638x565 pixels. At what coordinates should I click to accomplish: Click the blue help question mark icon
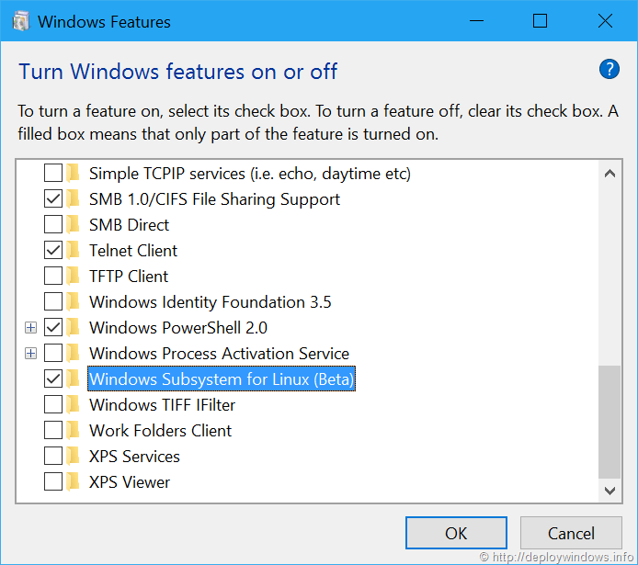(x=609, y=69)
